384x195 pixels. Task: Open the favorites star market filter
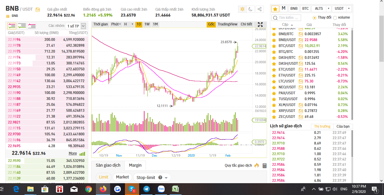point(275,9)
